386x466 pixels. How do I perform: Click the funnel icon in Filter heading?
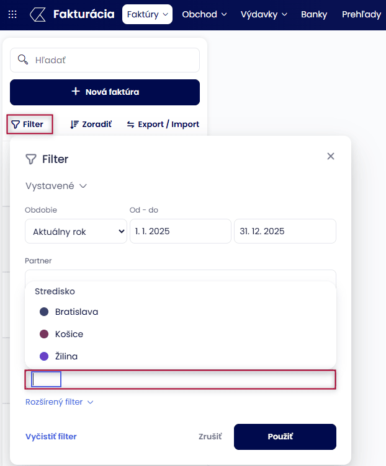tap(31, 159)
